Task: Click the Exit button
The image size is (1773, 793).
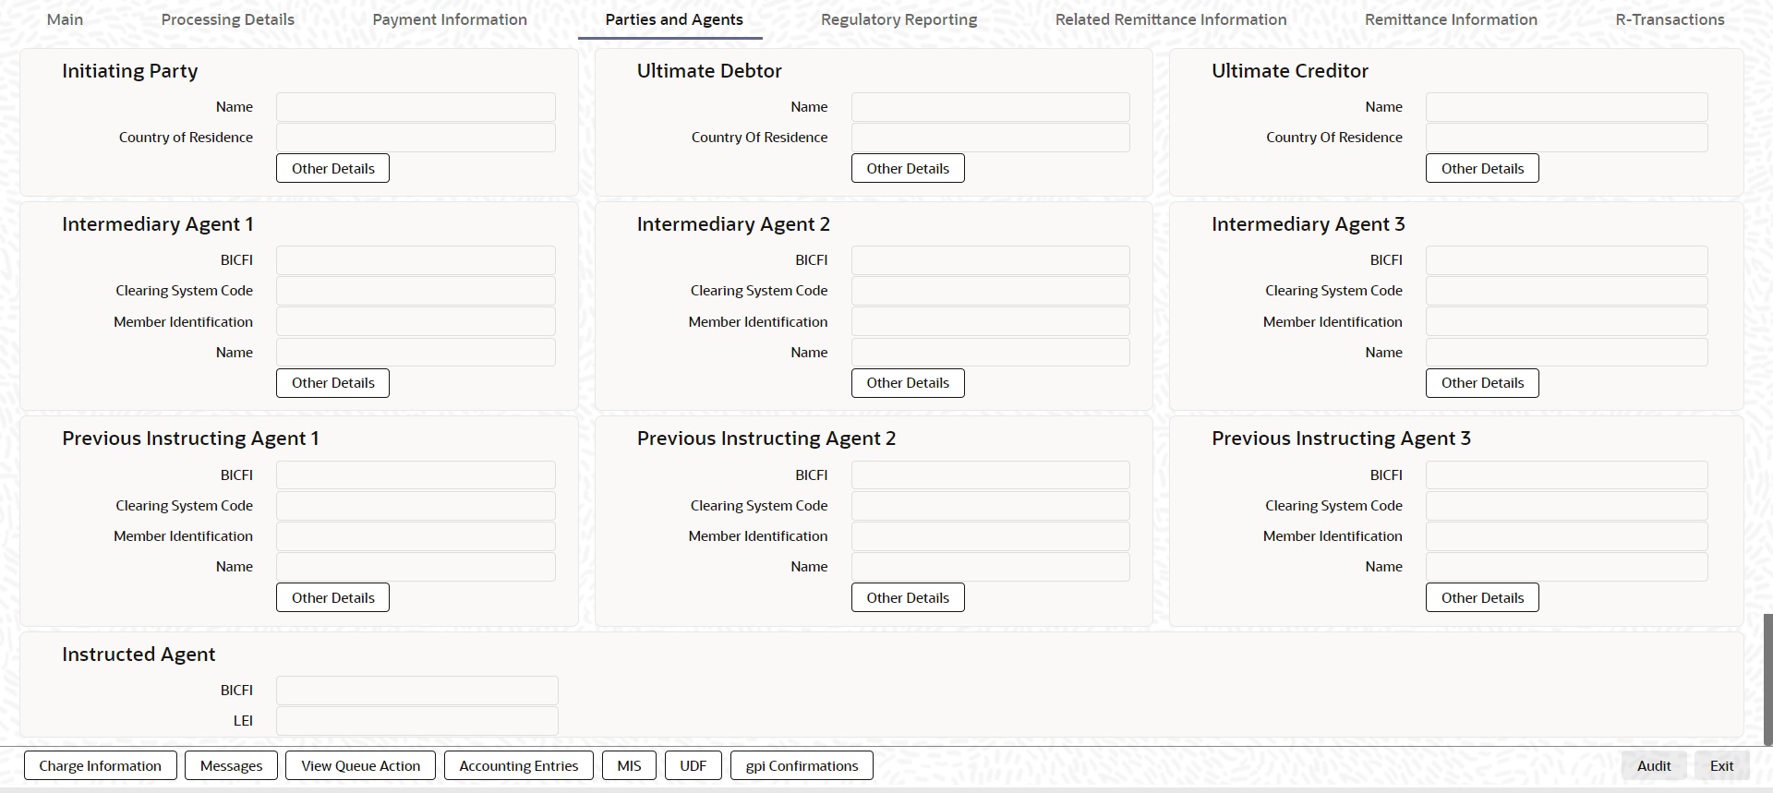Action: tap(1721, 765)
